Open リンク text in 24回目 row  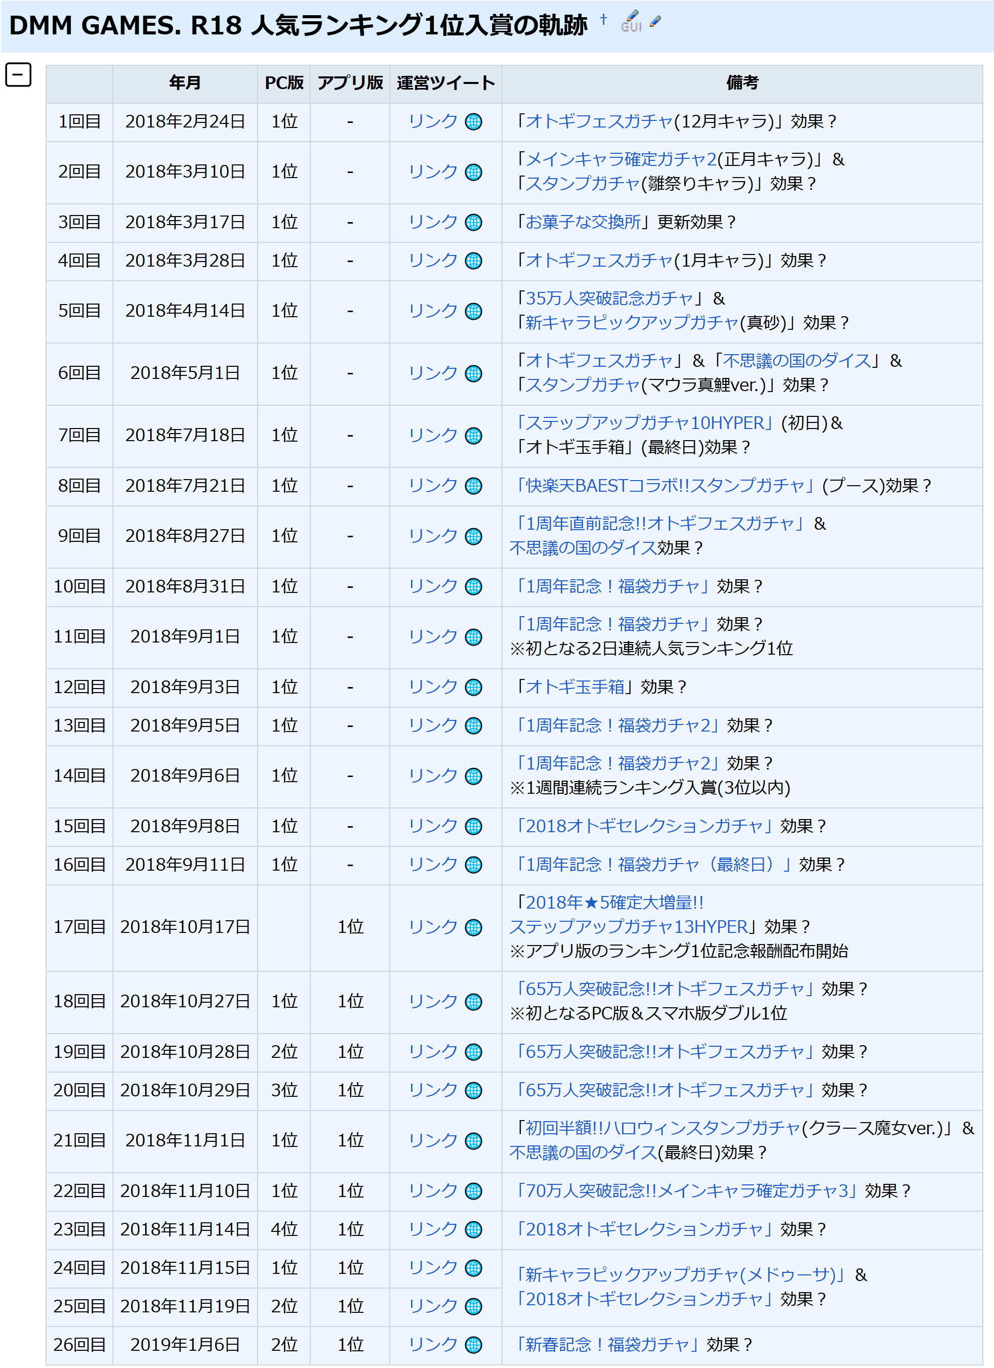[433, 1268]
